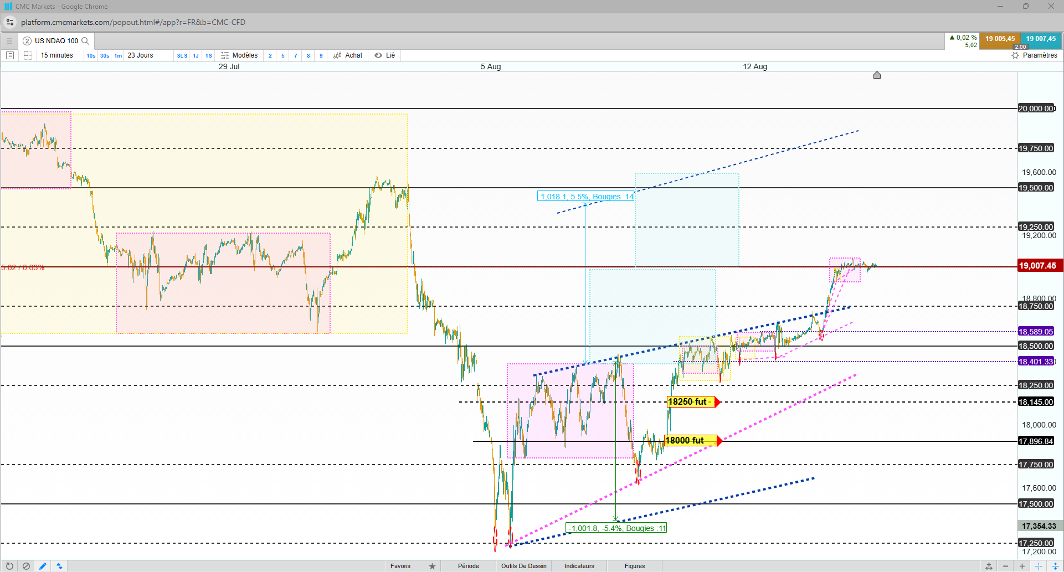This screenshot has height=572, width=1064.
Task: Open the Période tab
Action: coord(469,566)
